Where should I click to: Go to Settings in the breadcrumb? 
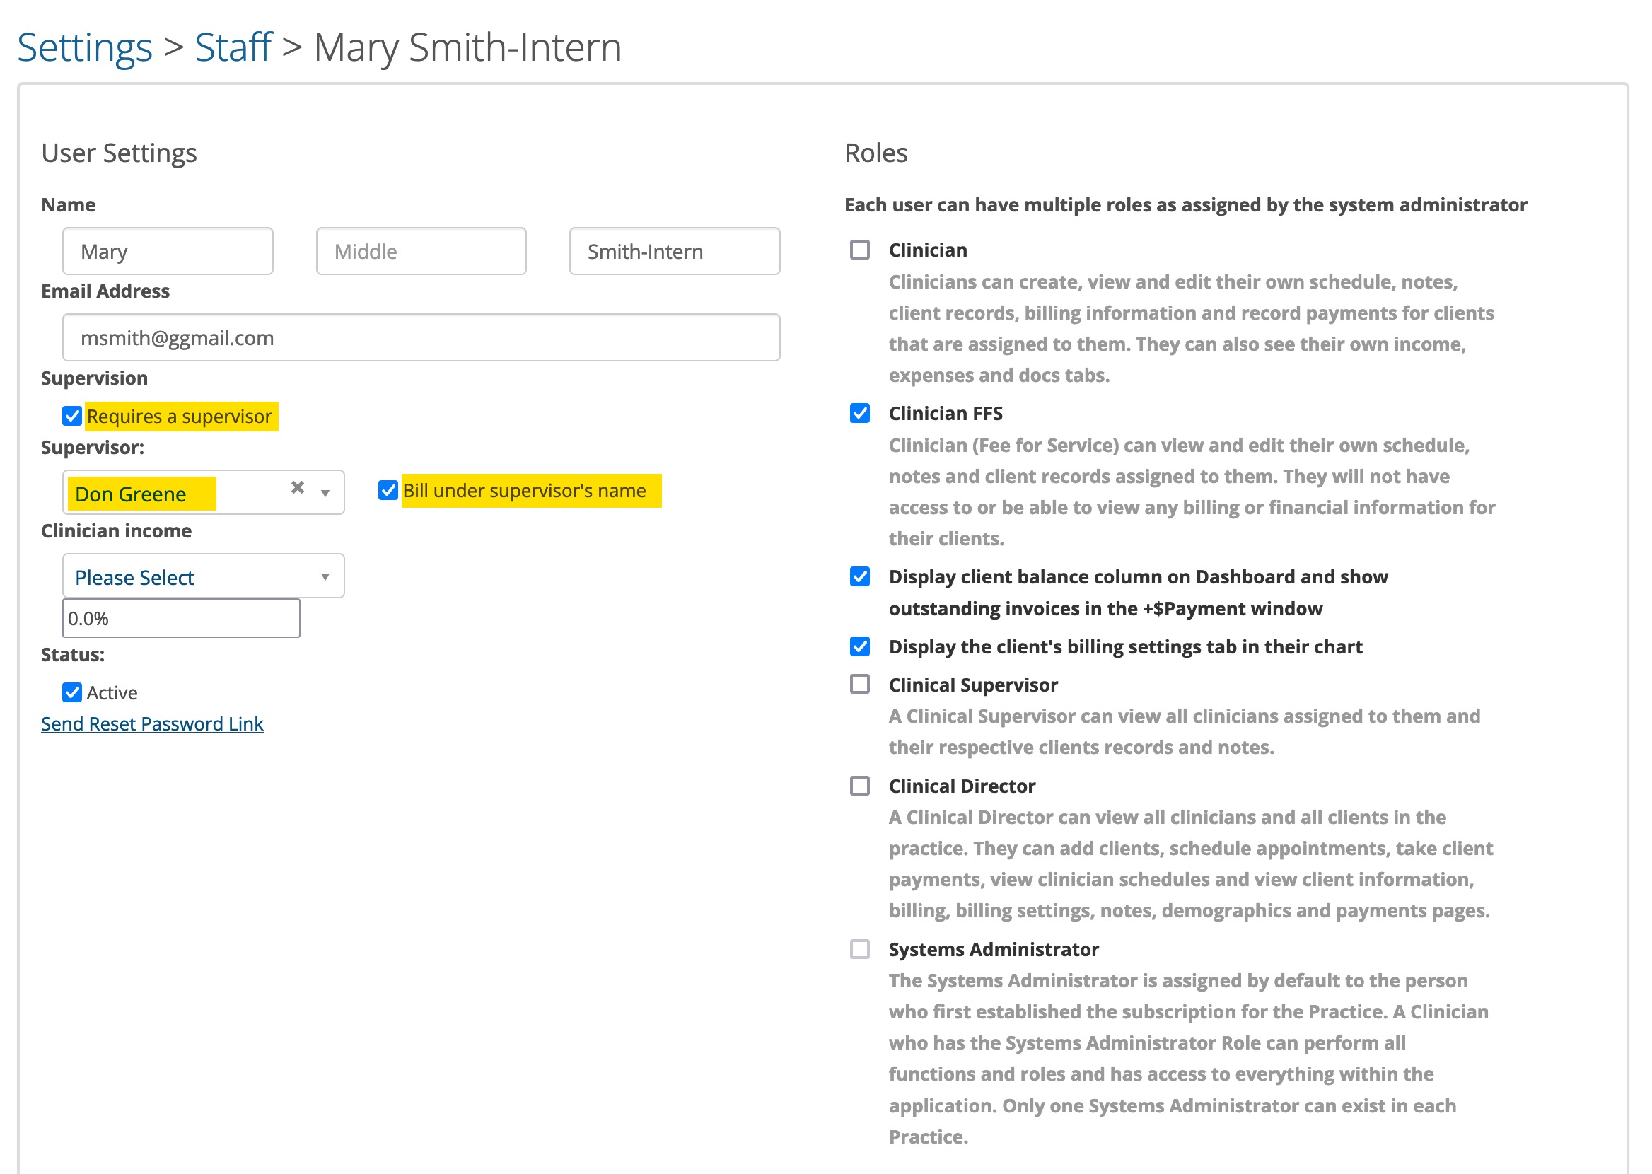pyautogui.click(x=85, y=47)
